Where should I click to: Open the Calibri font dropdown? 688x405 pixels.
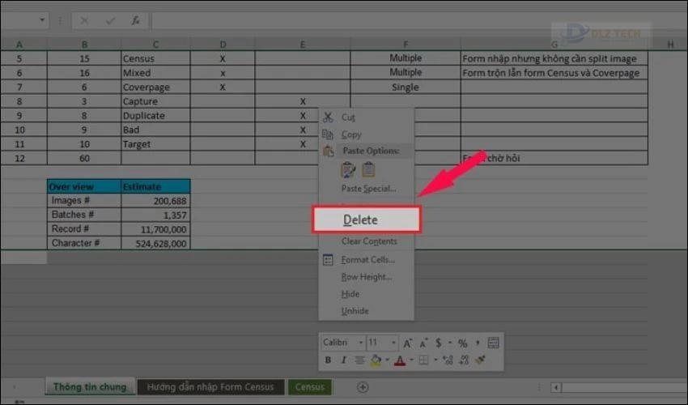[x=361, y=343]
